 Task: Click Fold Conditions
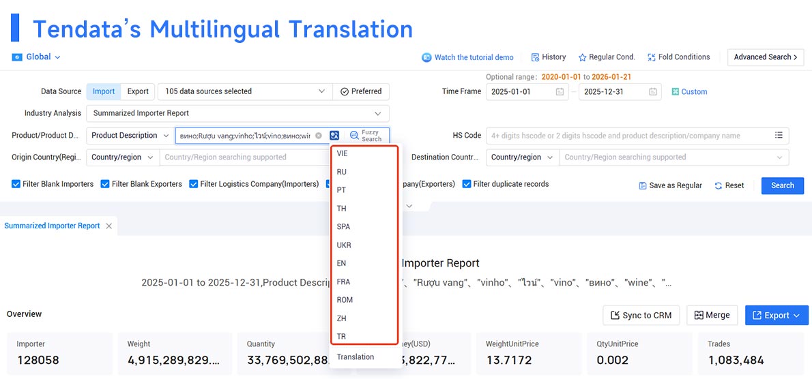click(678, 57)
